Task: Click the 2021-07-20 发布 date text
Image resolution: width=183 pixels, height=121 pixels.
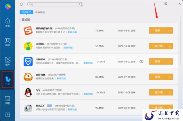Action: [127, 77]
